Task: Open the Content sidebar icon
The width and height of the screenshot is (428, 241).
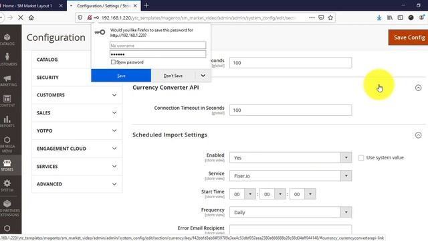Action: pos(7,100)
